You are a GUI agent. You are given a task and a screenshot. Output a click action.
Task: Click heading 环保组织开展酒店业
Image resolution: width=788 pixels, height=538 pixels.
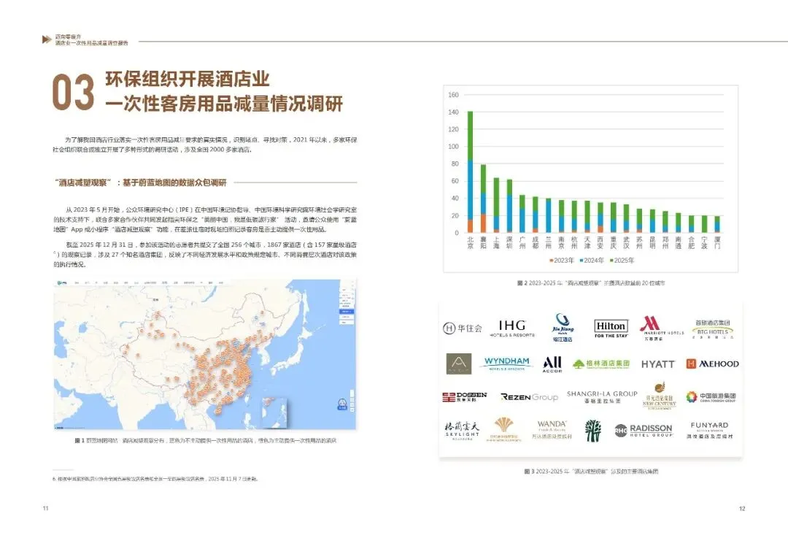pos(188,80)
